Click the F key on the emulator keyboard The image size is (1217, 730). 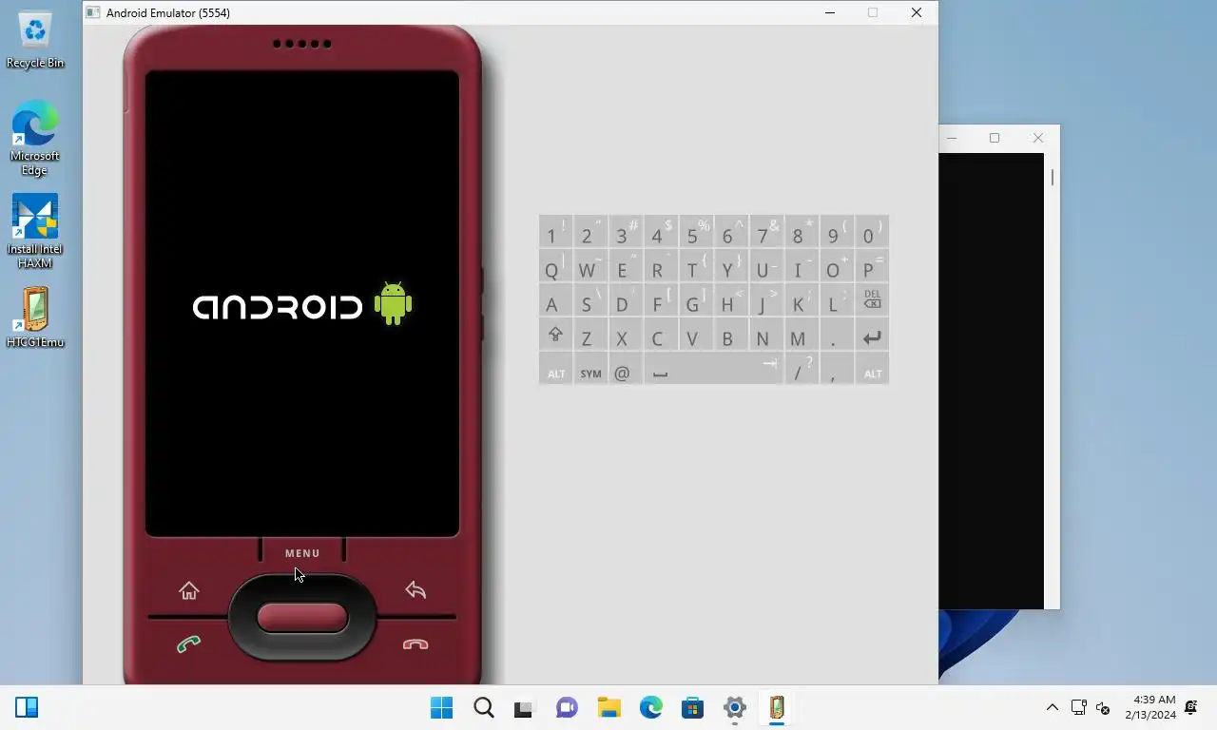pyautogui.click(x=661, y=301)
